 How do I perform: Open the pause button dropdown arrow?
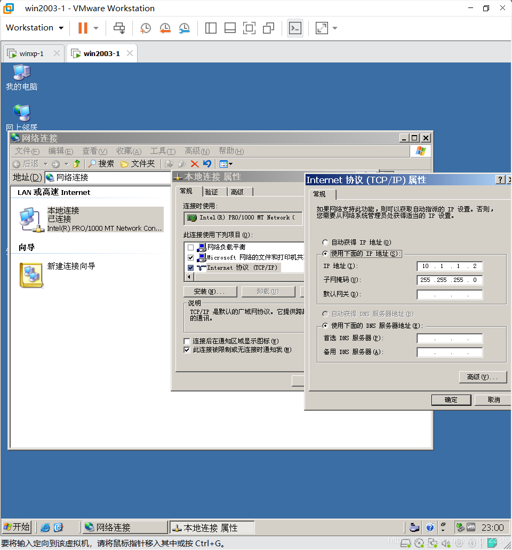[x=96, y=28]
